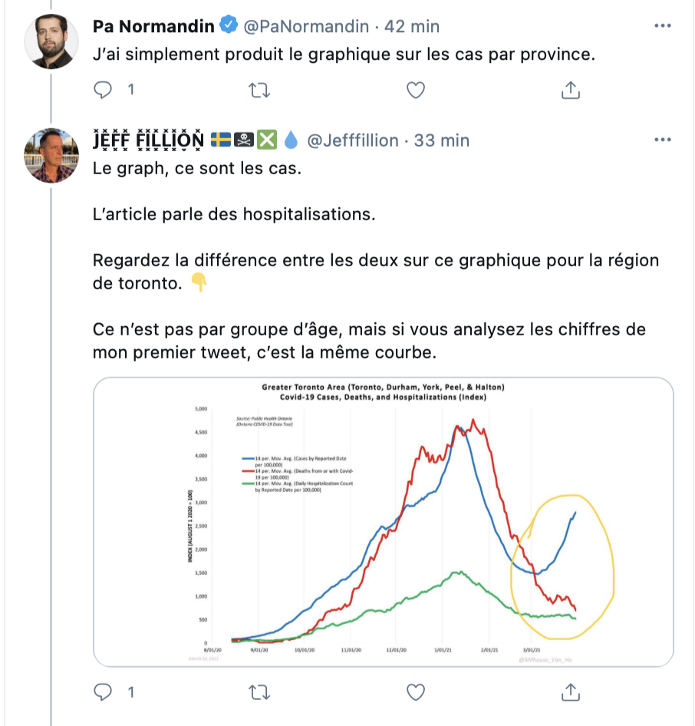Reply to Jeff Fillion's tweet
Image resolution: width=695 pixels, height=726 pixels.
tap(103, 692)
